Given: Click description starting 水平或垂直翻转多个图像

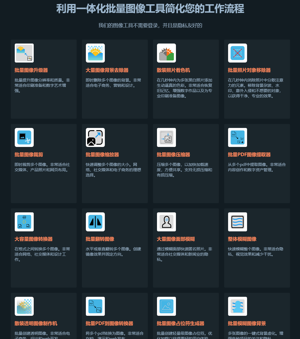Looking at the screenshot, I should 114,252.
